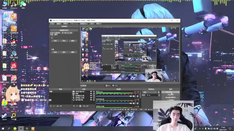Screen dimensions: 234x131
Task: Move source down arrow
Action: pyautogui.click(x=87, y=106)
